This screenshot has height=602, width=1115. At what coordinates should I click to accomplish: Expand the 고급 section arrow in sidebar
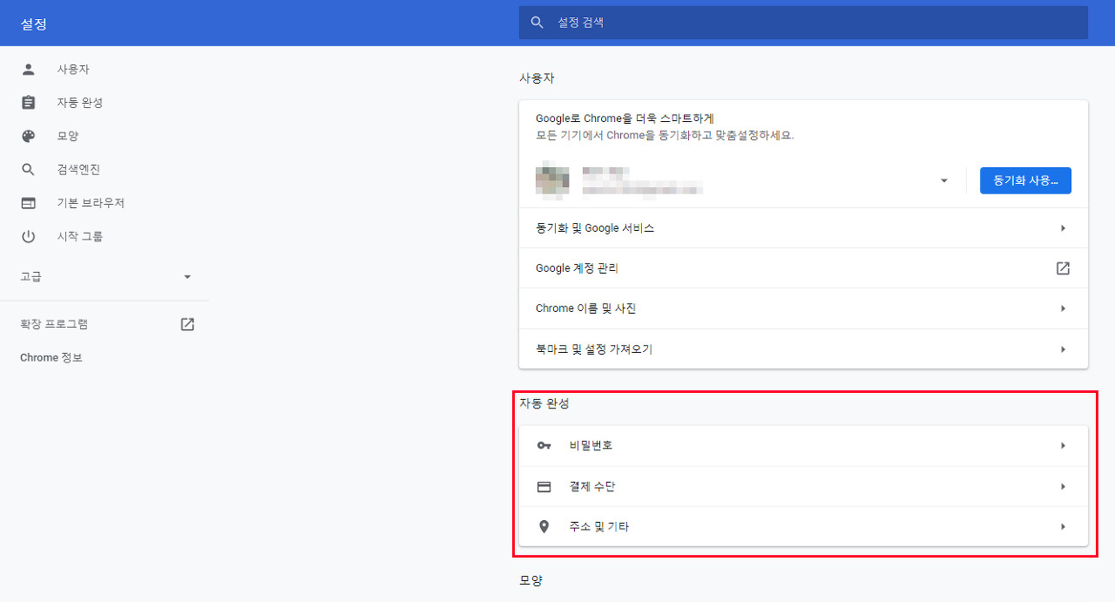pyautogui.click(x=187, y=277)
